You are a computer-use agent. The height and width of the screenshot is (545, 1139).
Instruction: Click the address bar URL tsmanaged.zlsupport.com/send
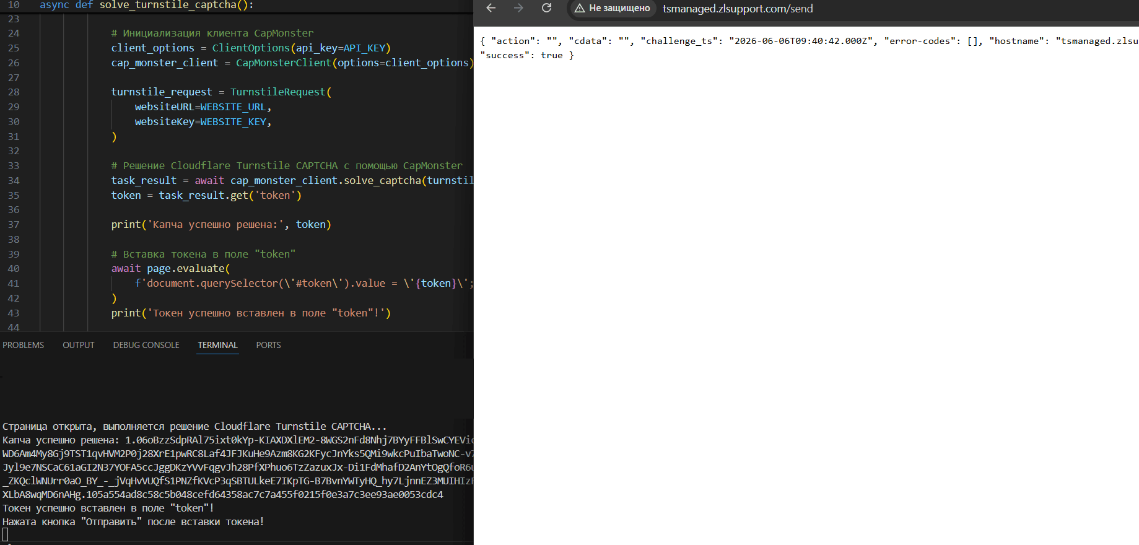[x=738, y=9]
